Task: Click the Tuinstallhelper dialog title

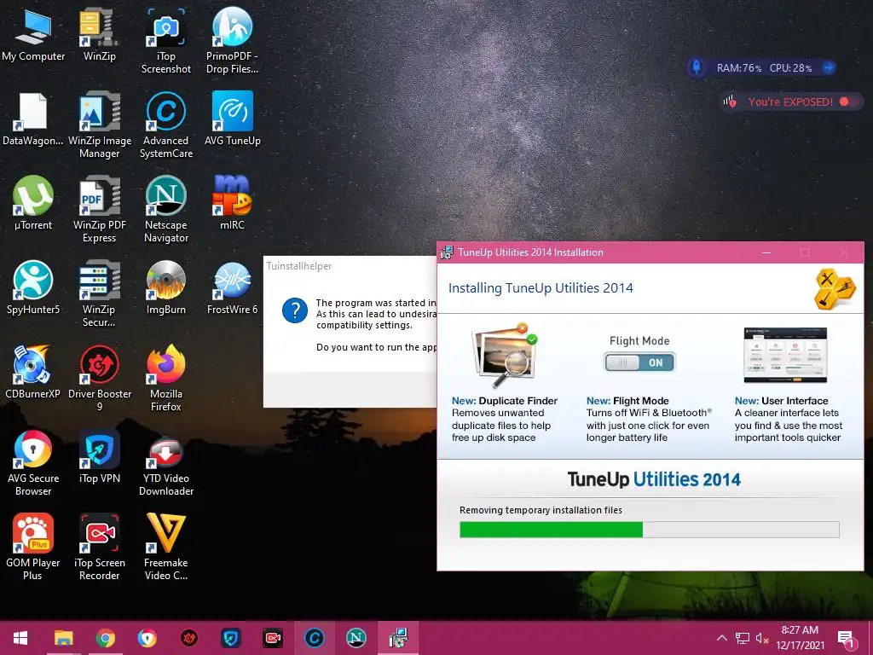Action: (299, 266)
